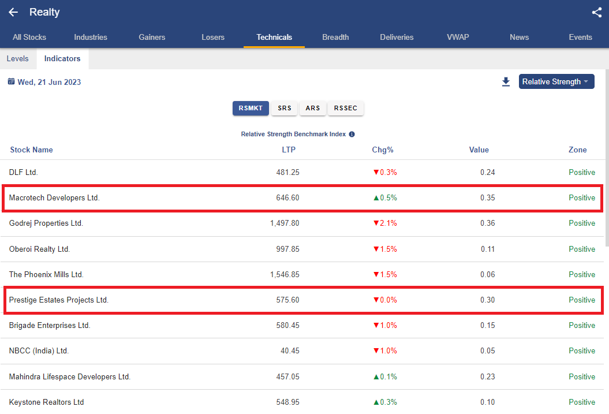Open the Industries tab

point(91,38)
